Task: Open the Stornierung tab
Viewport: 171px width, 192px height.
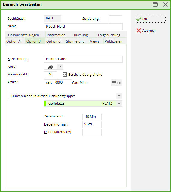Action: click(75, 41)
